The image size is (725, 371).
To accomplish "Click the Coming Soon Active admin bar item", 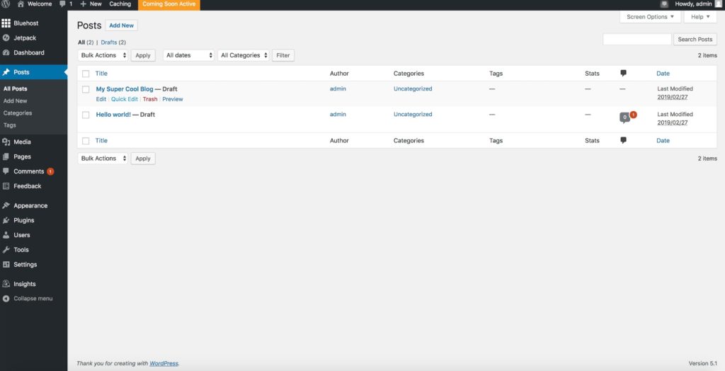I will tap(169, 4).
